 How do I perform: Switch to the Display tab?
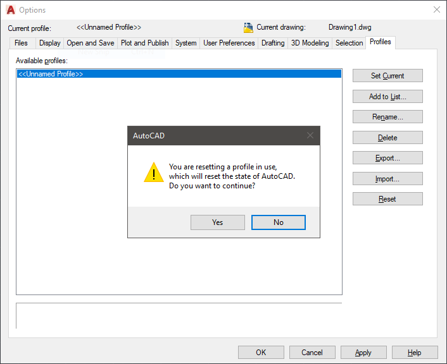pyautogui.click(x=49, y=43)
